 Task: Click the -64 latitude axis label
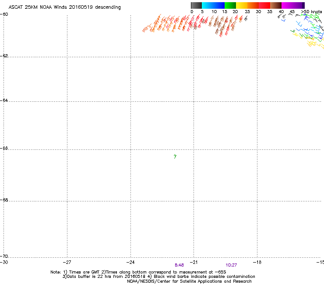point(4,100)
